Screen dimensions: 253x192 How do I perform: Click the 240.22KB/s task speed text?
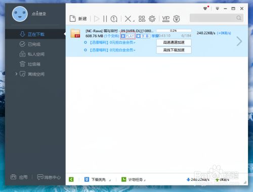point(206,33)
